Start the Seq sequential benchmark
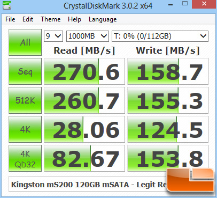217x198 pixels. pos(25,71)
